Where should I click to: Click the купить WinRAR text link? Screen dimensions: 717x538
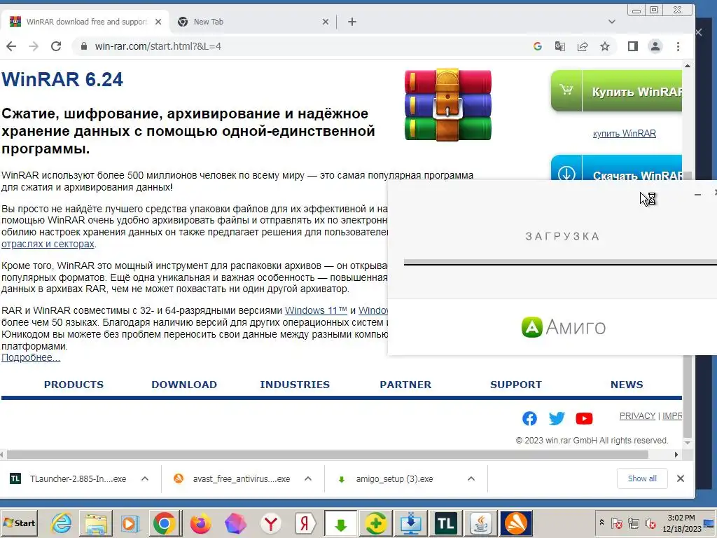click(624, 133)
